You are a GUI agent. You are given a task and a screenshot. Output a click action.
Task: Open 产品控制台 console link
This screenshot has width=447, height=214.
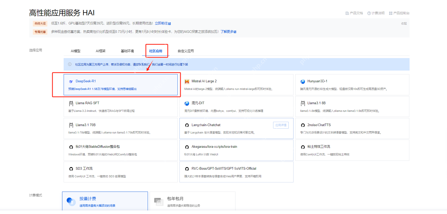click(x=399, y=13)
